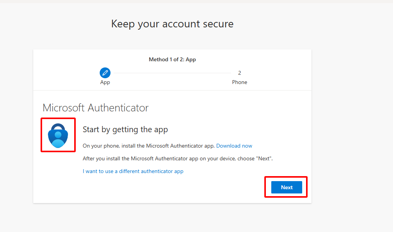This screenshot has height=232, width=393.
Task: Click the Keep your account secure title
Action: pos(172,24)
